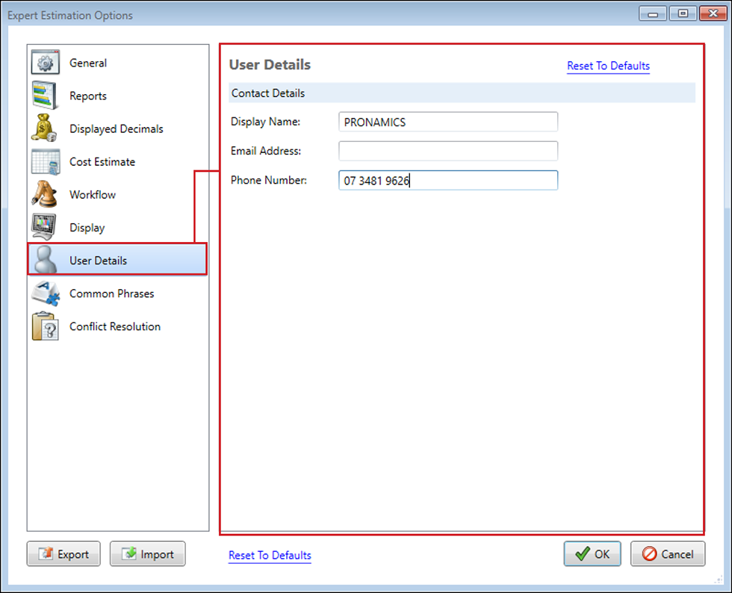Click the General gear icon

tap(45, 63)
